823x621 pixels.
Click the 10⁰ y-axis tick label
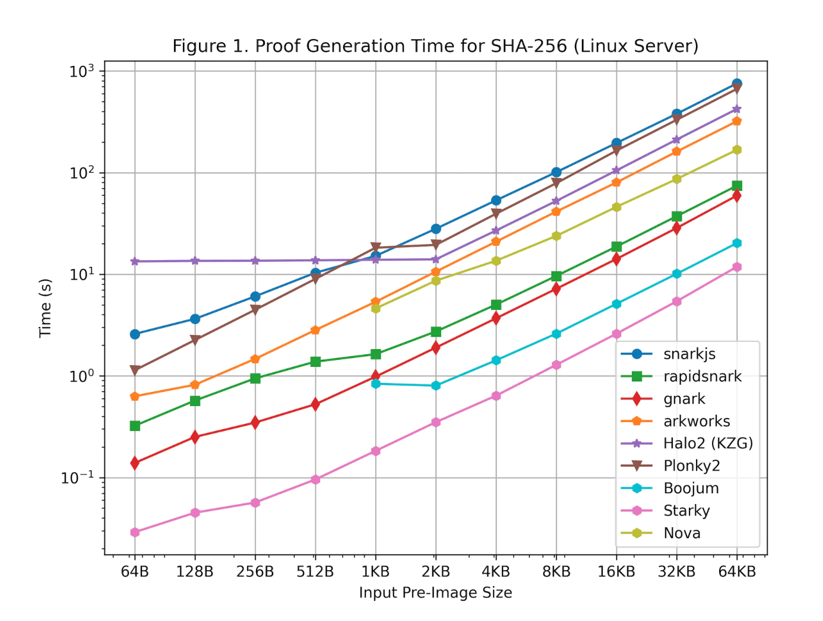(82, 376)
